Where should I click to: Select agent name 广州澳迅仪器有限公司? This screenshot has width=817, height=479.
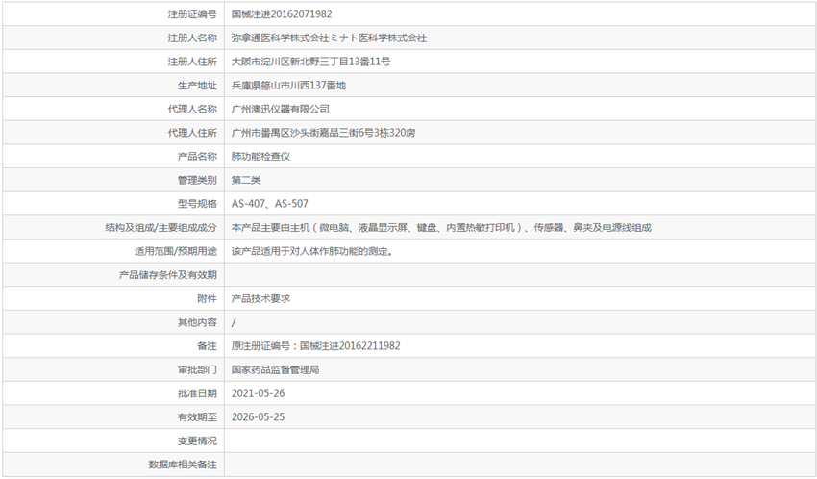coord(281,109)
